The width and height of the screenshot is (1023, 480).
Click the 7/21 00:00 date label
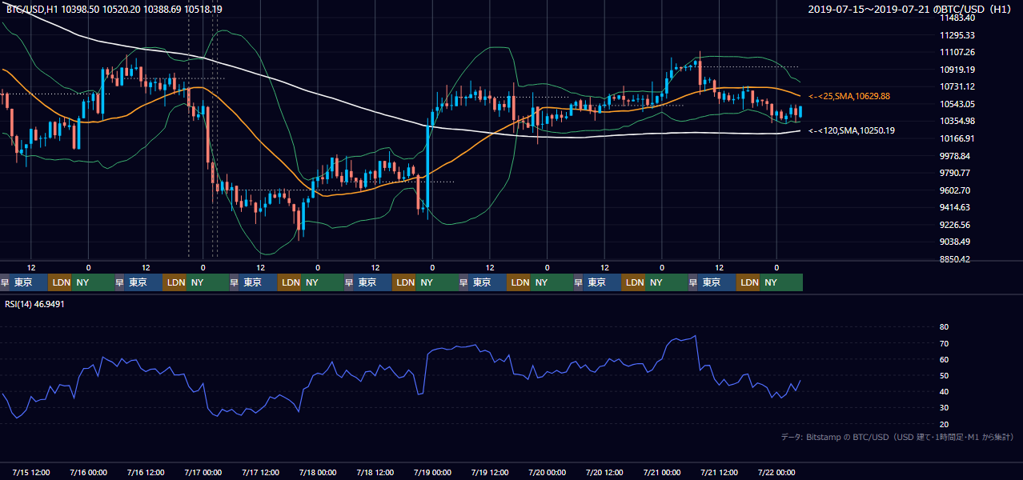662,472
